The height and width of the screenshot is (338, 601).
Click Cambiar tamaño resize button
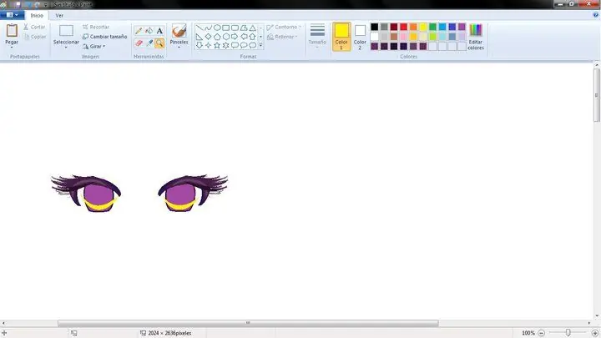tap(104, 37)
